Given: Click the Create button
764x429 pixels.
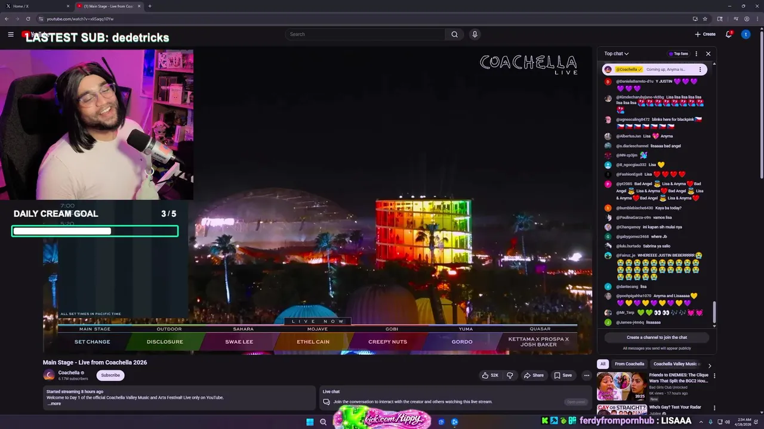Looking at the screenshot, I should click(x=705, y=35).
